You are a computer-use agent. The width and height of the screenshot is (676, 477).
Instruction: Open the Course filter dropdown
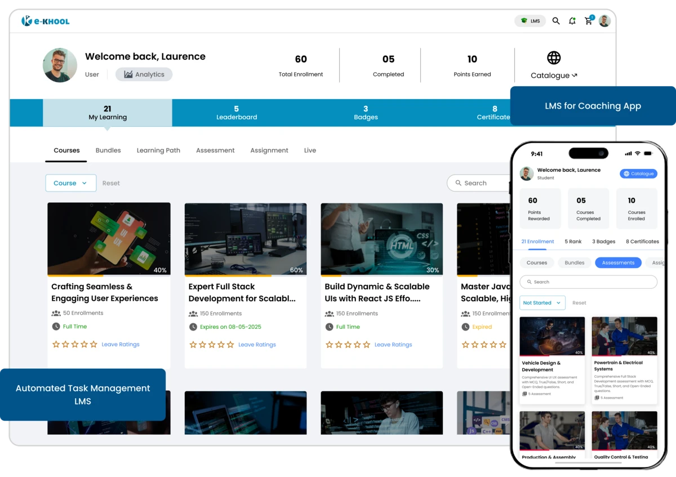70,183
